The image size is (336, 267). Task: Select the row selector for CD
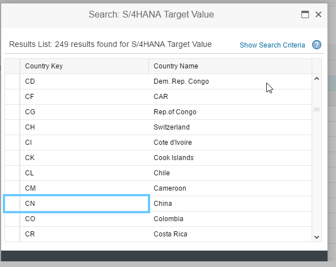pos(12,81)
